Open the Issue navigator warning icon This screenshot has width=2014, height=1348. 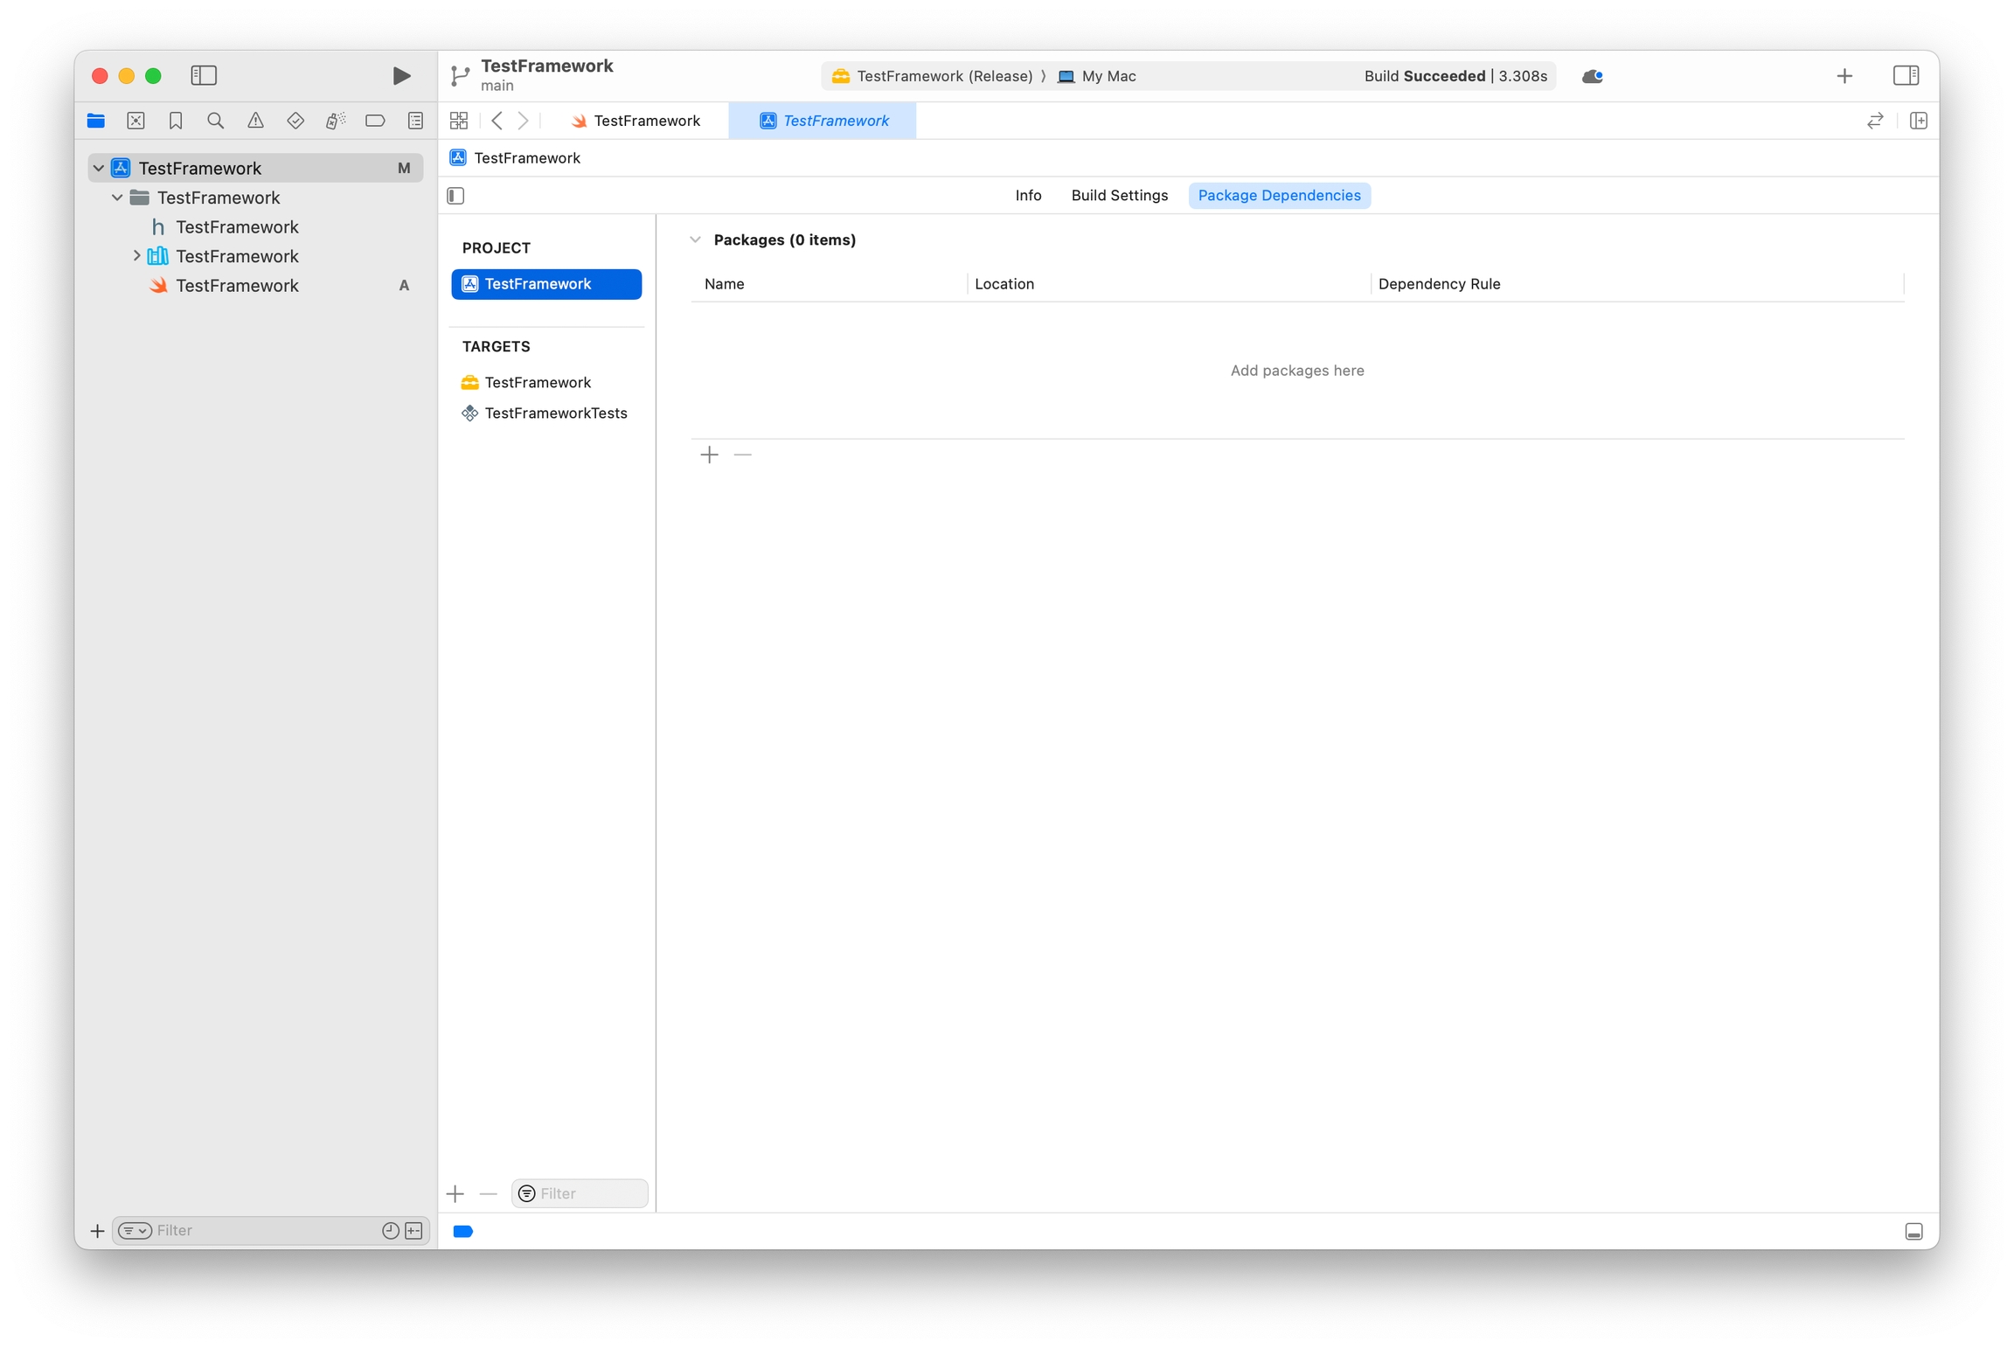255,121
